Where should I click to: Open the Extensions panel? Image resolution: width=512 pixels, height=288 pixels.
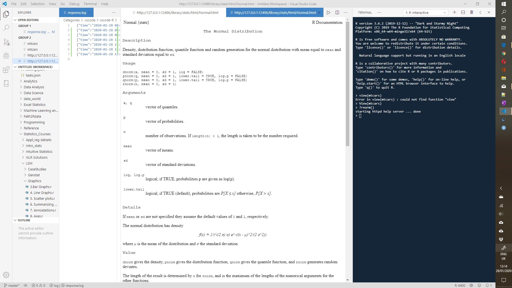pos(6,70)
